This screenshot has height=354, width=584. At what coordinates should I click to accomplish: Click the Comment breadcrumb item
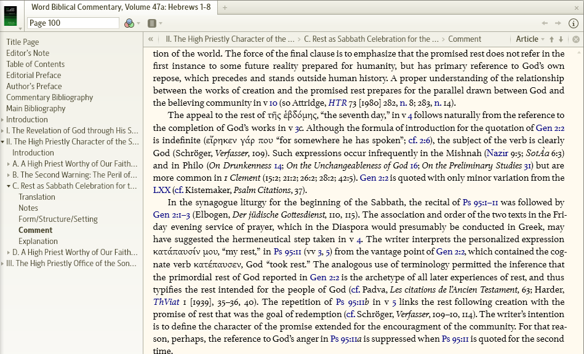tap(465, 39)
